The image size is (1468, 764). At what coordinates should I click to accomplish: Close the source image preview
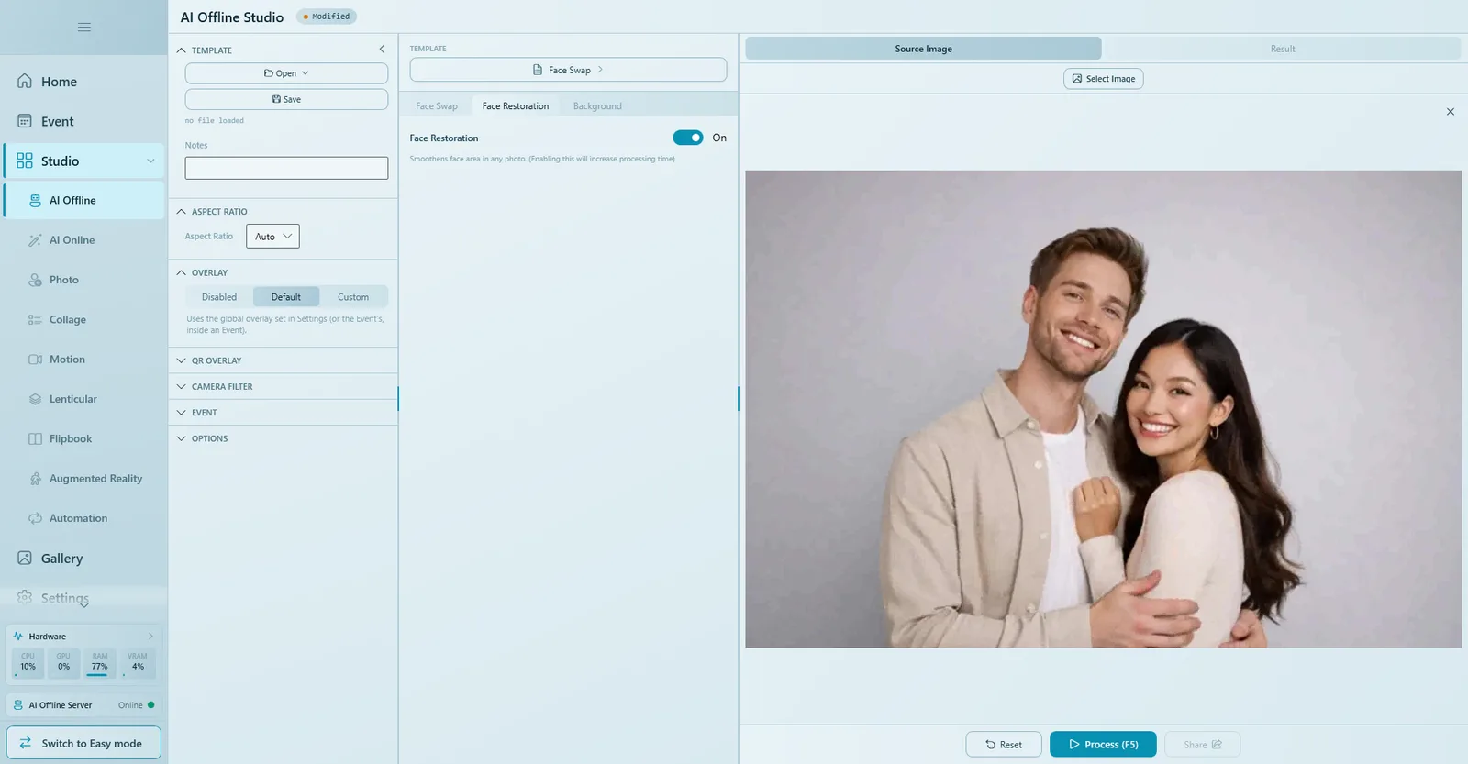[x=1451, y=112]
